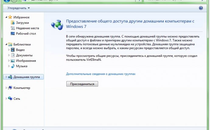
Task: Click the Изображения picture icon
Action: (13, 61)
